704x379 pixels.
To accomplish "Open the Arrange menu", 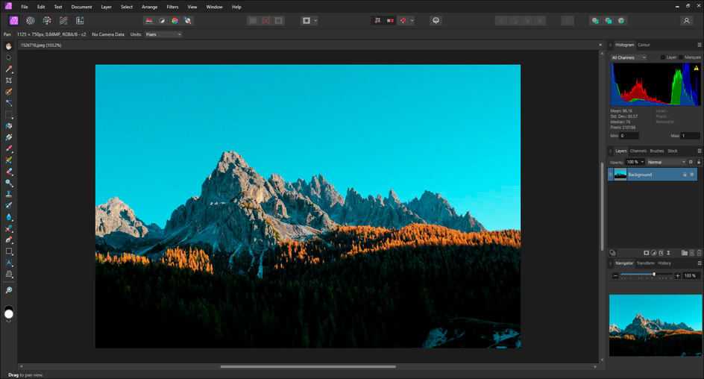I will click(149, 7).
